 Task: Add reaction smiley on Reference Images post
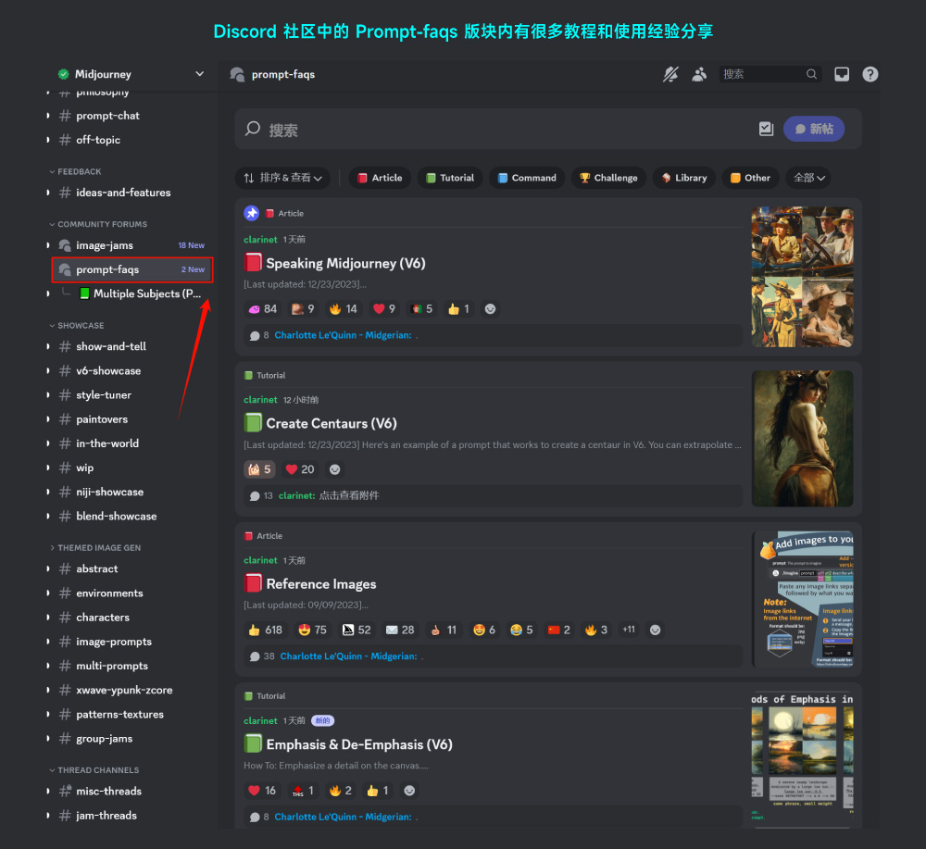coord(655,630)
